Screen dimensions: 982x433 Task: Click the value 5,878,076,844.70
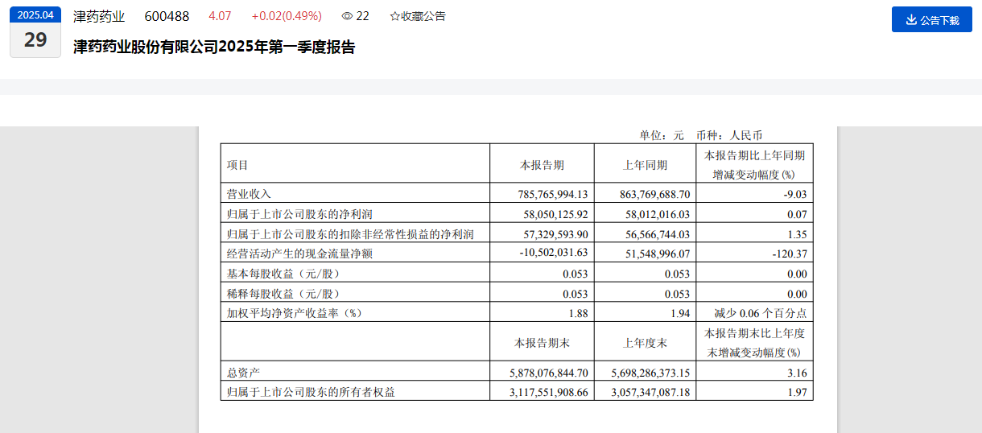(x=550, y=373)
